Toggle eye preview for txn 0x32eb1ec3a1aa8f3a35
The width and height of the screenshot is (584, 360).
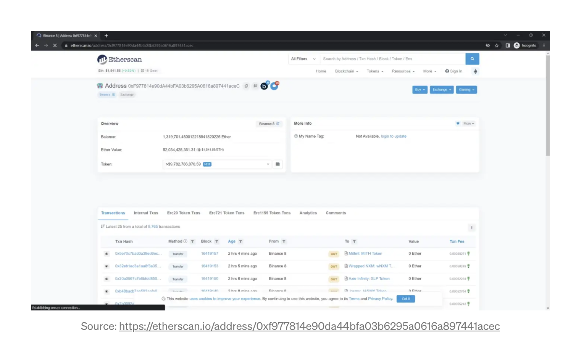tap(106, 266)
